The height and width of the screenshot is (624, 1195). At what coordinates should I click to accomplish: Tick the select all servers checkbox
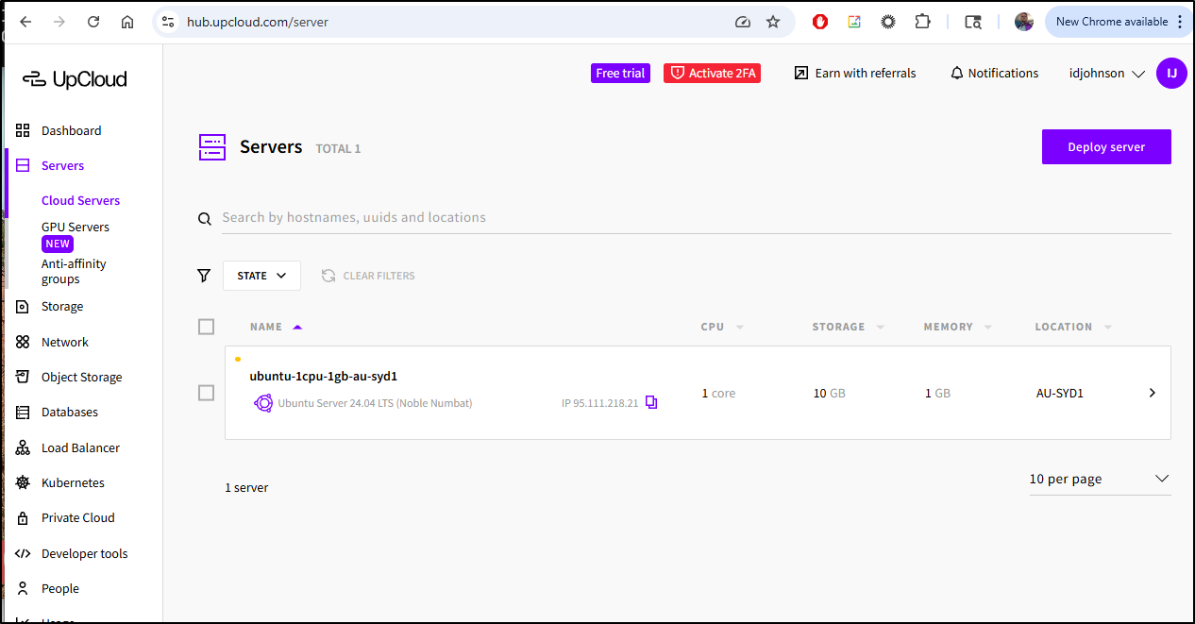pos(207,327)
